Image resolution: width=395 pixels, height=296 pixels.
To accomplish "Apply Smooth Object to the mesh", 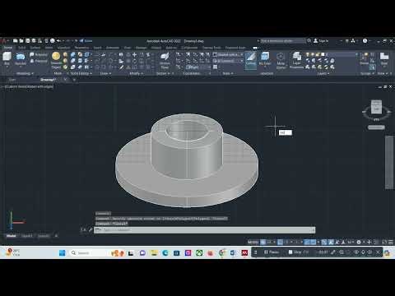I will (x=56, y=60).
